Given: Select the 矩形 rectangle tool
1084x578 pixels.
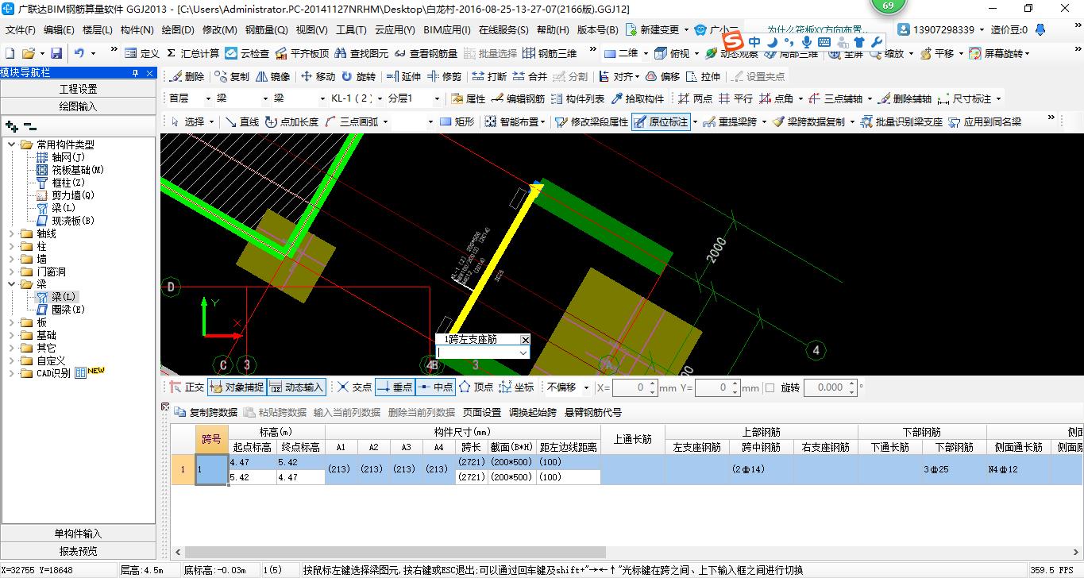Looking at the screenshot, I should click(x=457, y=121).
